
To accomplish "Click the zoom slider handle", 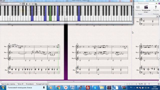I will point(149,84).
